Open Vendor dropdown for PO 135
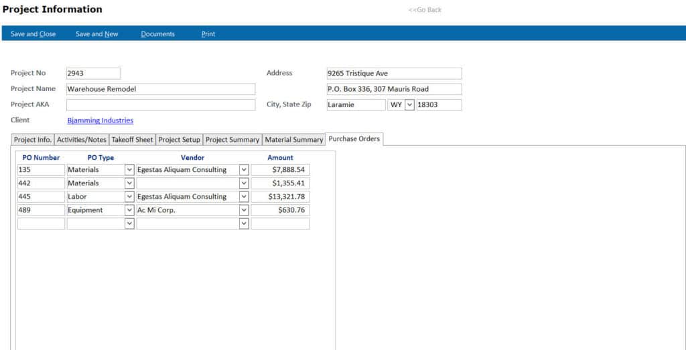The height and width of the screenshot is (350, 686). tap(244, 169)
